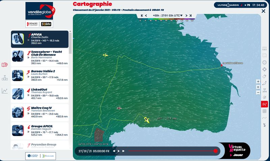Select the LinkedOut Thomas Ruyant ranking card

click(40, 94)
